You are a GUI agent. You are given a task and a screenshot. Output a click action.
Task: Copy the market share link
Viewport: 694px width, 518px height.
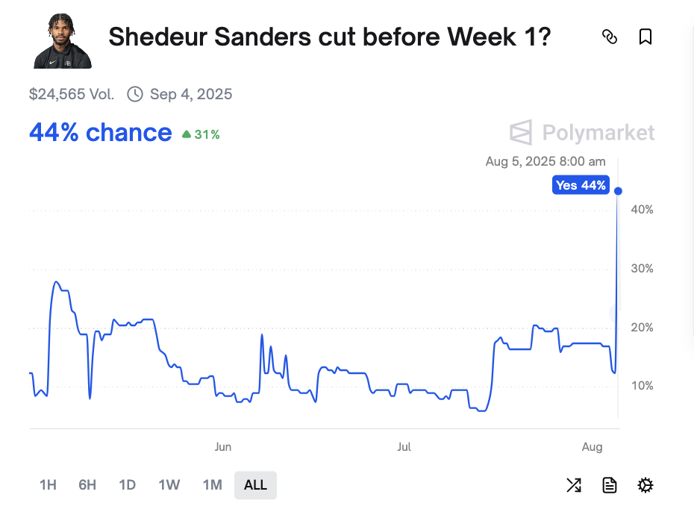click(x=610, y=37)
